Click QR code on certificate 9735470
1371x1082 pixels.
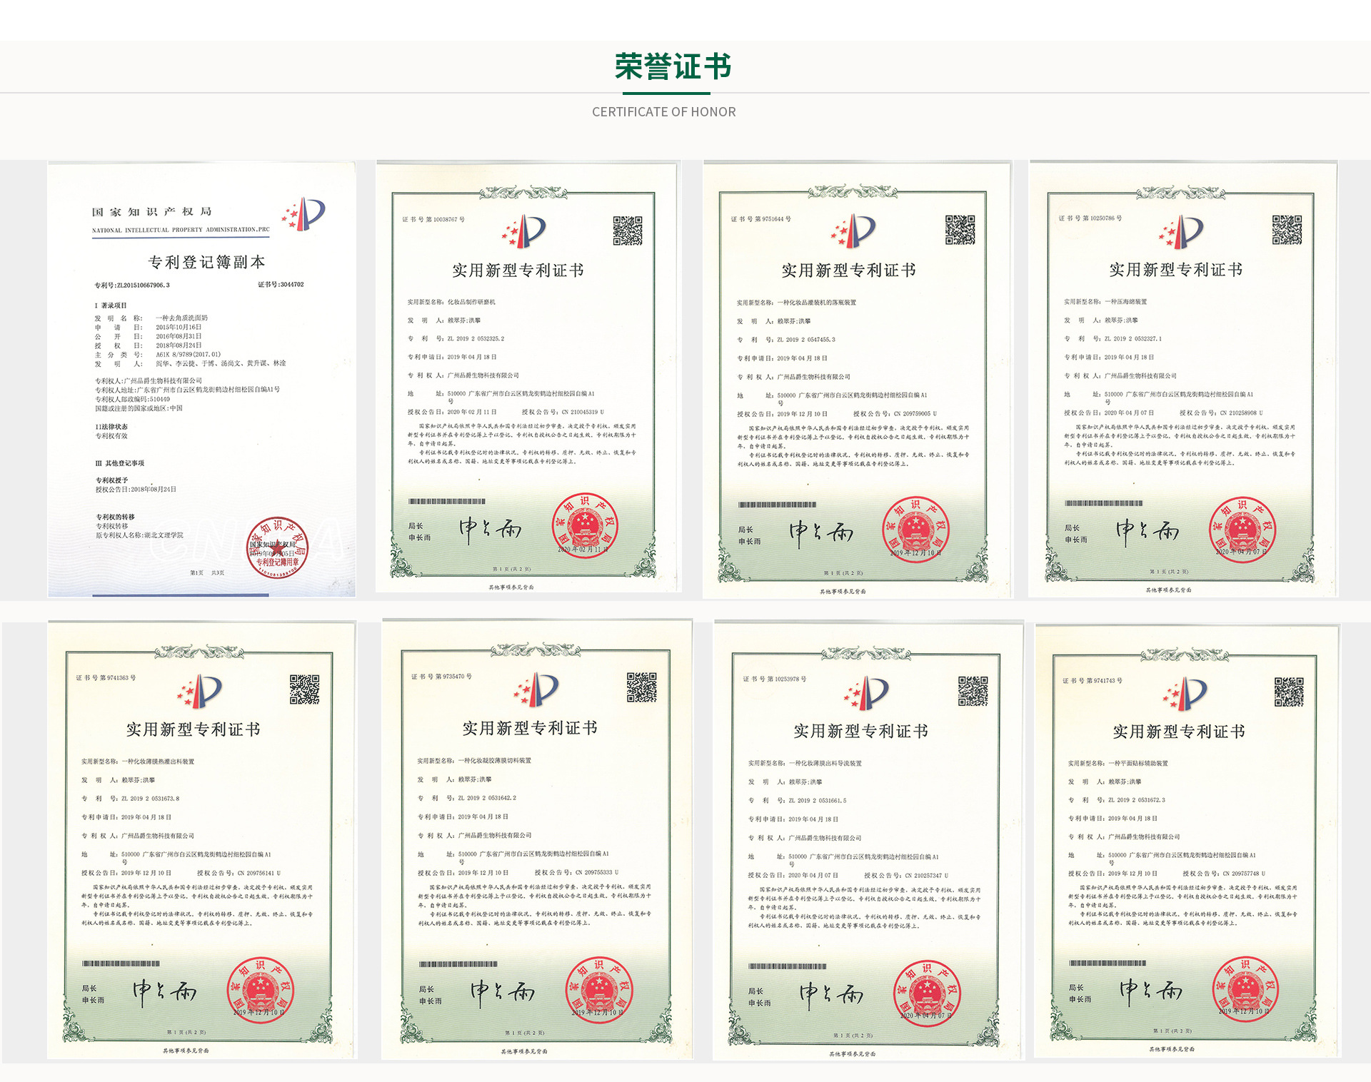[641, 687]
